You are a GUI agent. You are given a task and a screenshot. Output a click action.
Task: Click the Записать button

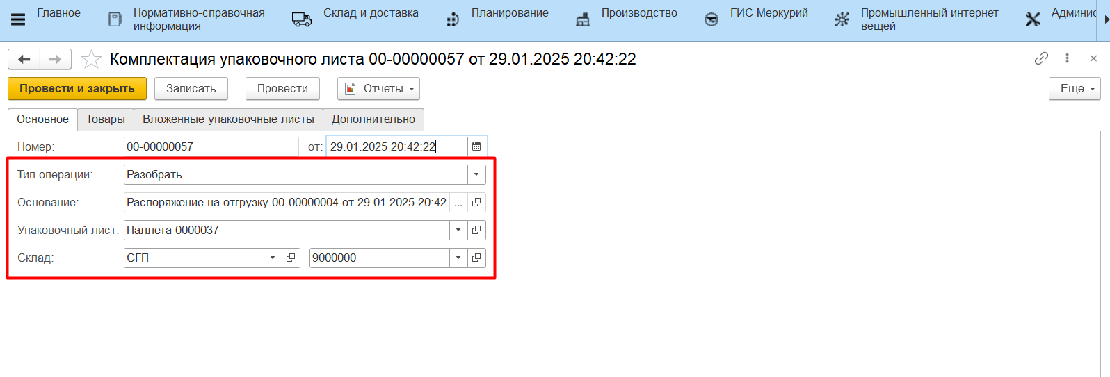point(191,89)
